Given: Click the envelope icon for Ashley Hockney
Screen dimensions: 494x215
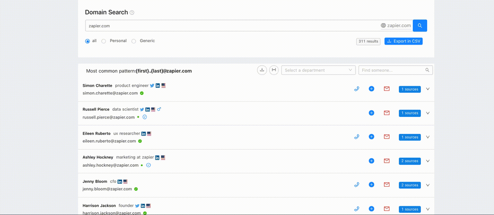Looking at the screenshot, I should coord(386,161).
